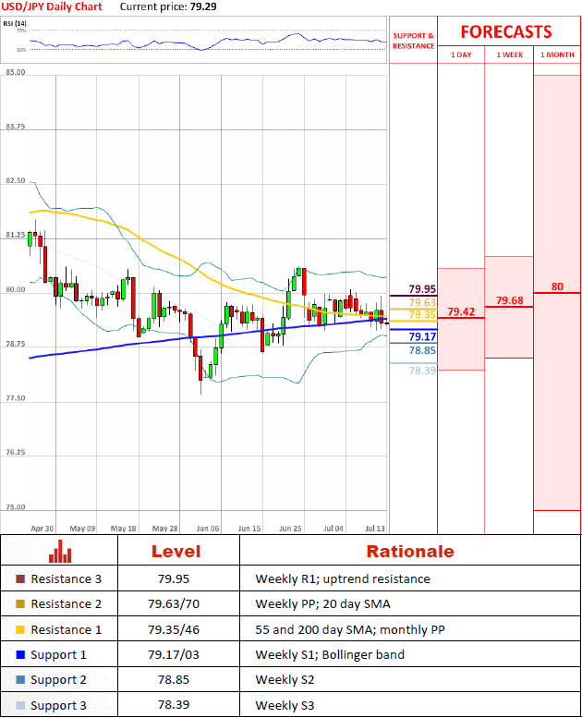Click the Jun 06 date axis label

click(x=208, y=529)
